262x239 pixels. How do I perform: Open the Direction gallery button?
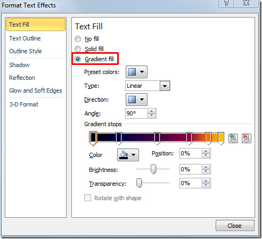(136, 100)
